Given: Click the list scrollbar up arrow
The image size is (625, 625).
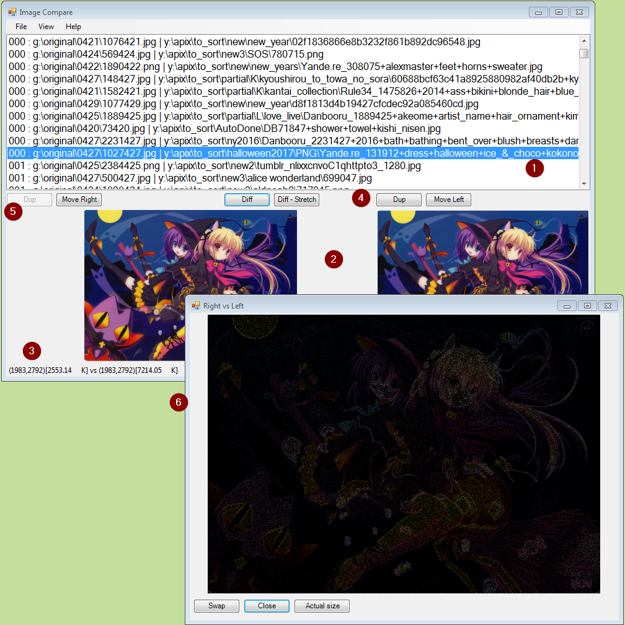Looking at the screenshot, I should click(x=584, y=41).
